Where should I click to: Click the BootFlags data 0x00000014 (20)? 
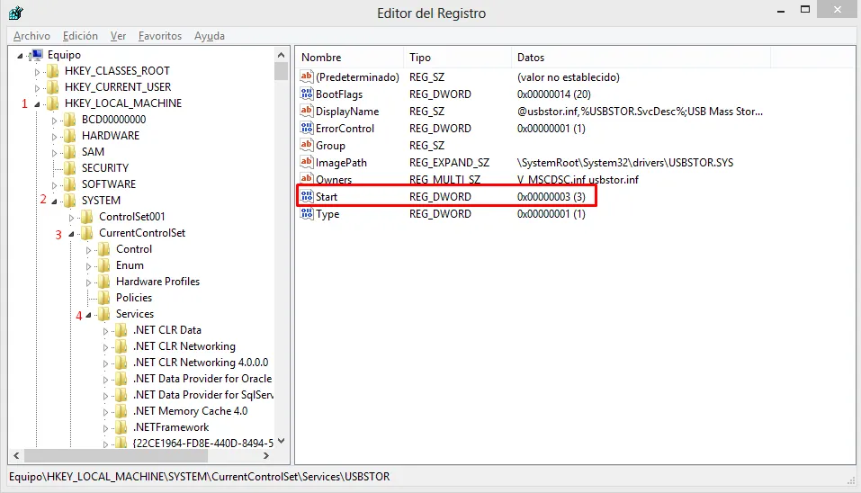(554, 94)
